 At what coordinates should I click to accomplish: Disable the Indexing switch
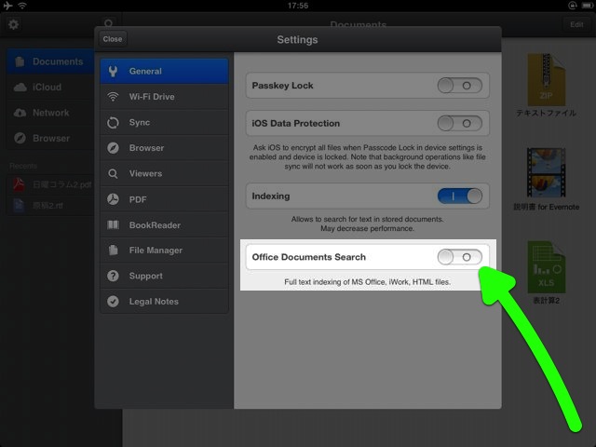coord(459,196)
